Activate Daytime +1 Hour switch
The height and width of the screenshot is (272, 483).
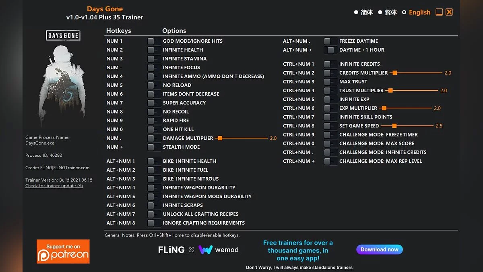(330, 50)
